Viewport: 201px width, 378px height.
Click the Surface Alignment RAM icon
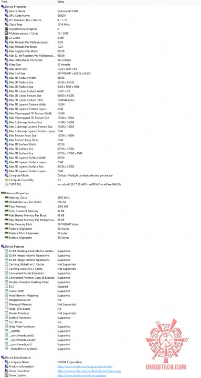pyautogui.click(x=6, y=238)
